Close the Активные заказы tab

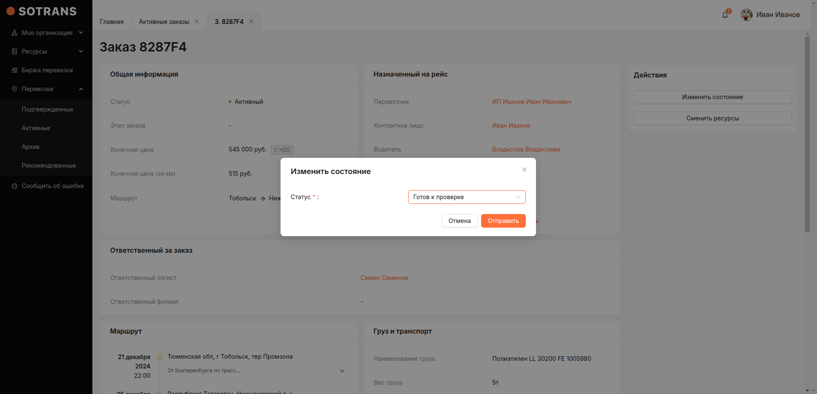(x=197, y=22)
